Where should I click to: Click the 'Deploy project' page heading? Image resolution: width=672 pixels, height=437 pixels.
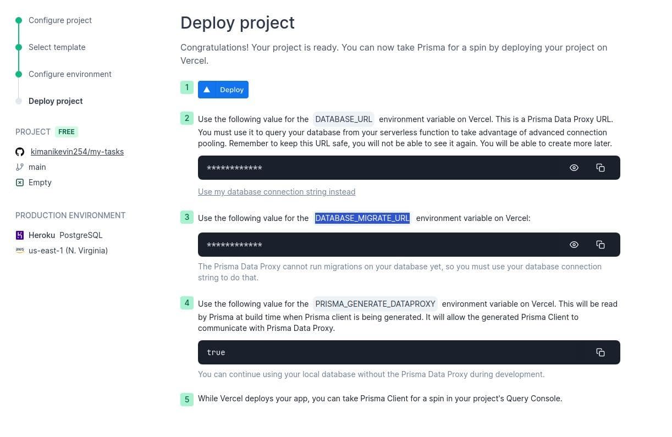click(238, 23)
